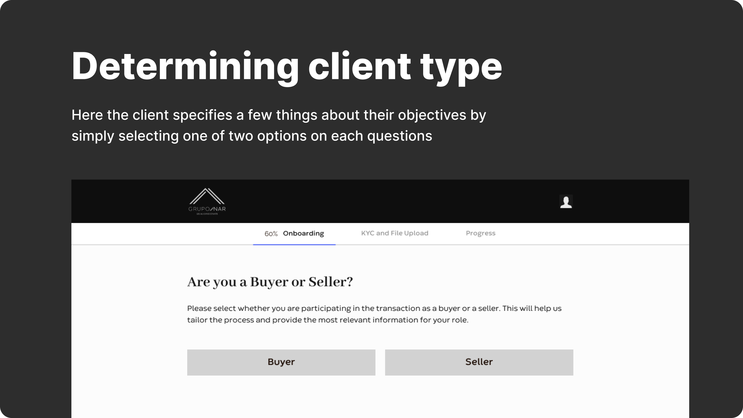Open the user profile avatar icon
Image resolution: width=743 pixels, height=418 pixels.
tap(566, 201)
